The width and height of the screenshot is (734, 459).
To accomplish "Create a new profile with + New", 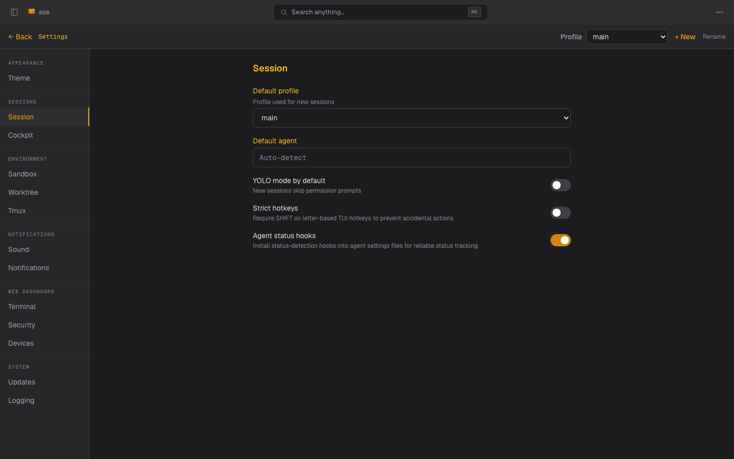I will pyautogui.click(x=685, y=37).
